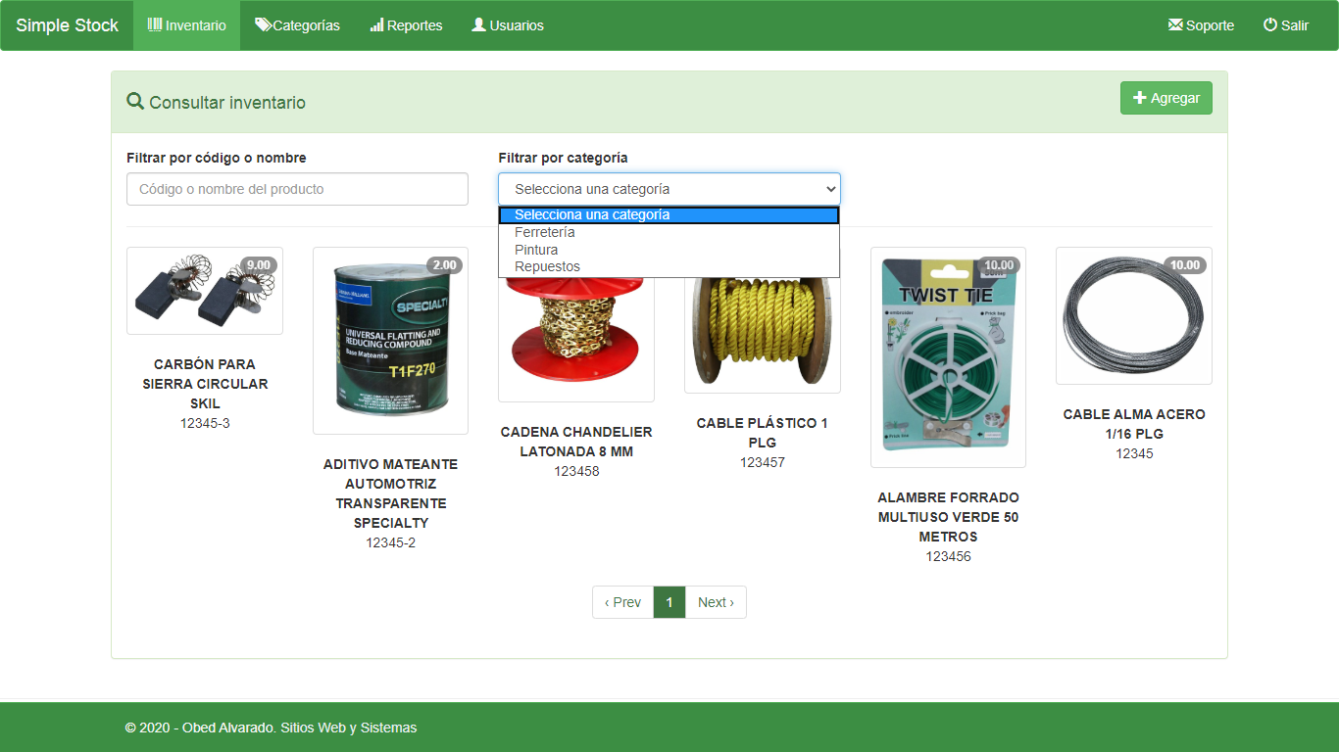Click 'ADITIVO MATEANTE AUTOMOTRIZ TRANSPARENTE SPECIALTY' title
The width and height of the screenshot is (1339, 752).
coord(390,493)
